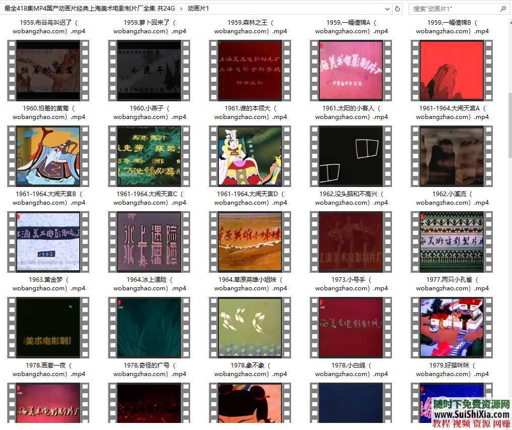Select the 1973.小号手 video thumbnail
The image size is (512, 430).
351,242
